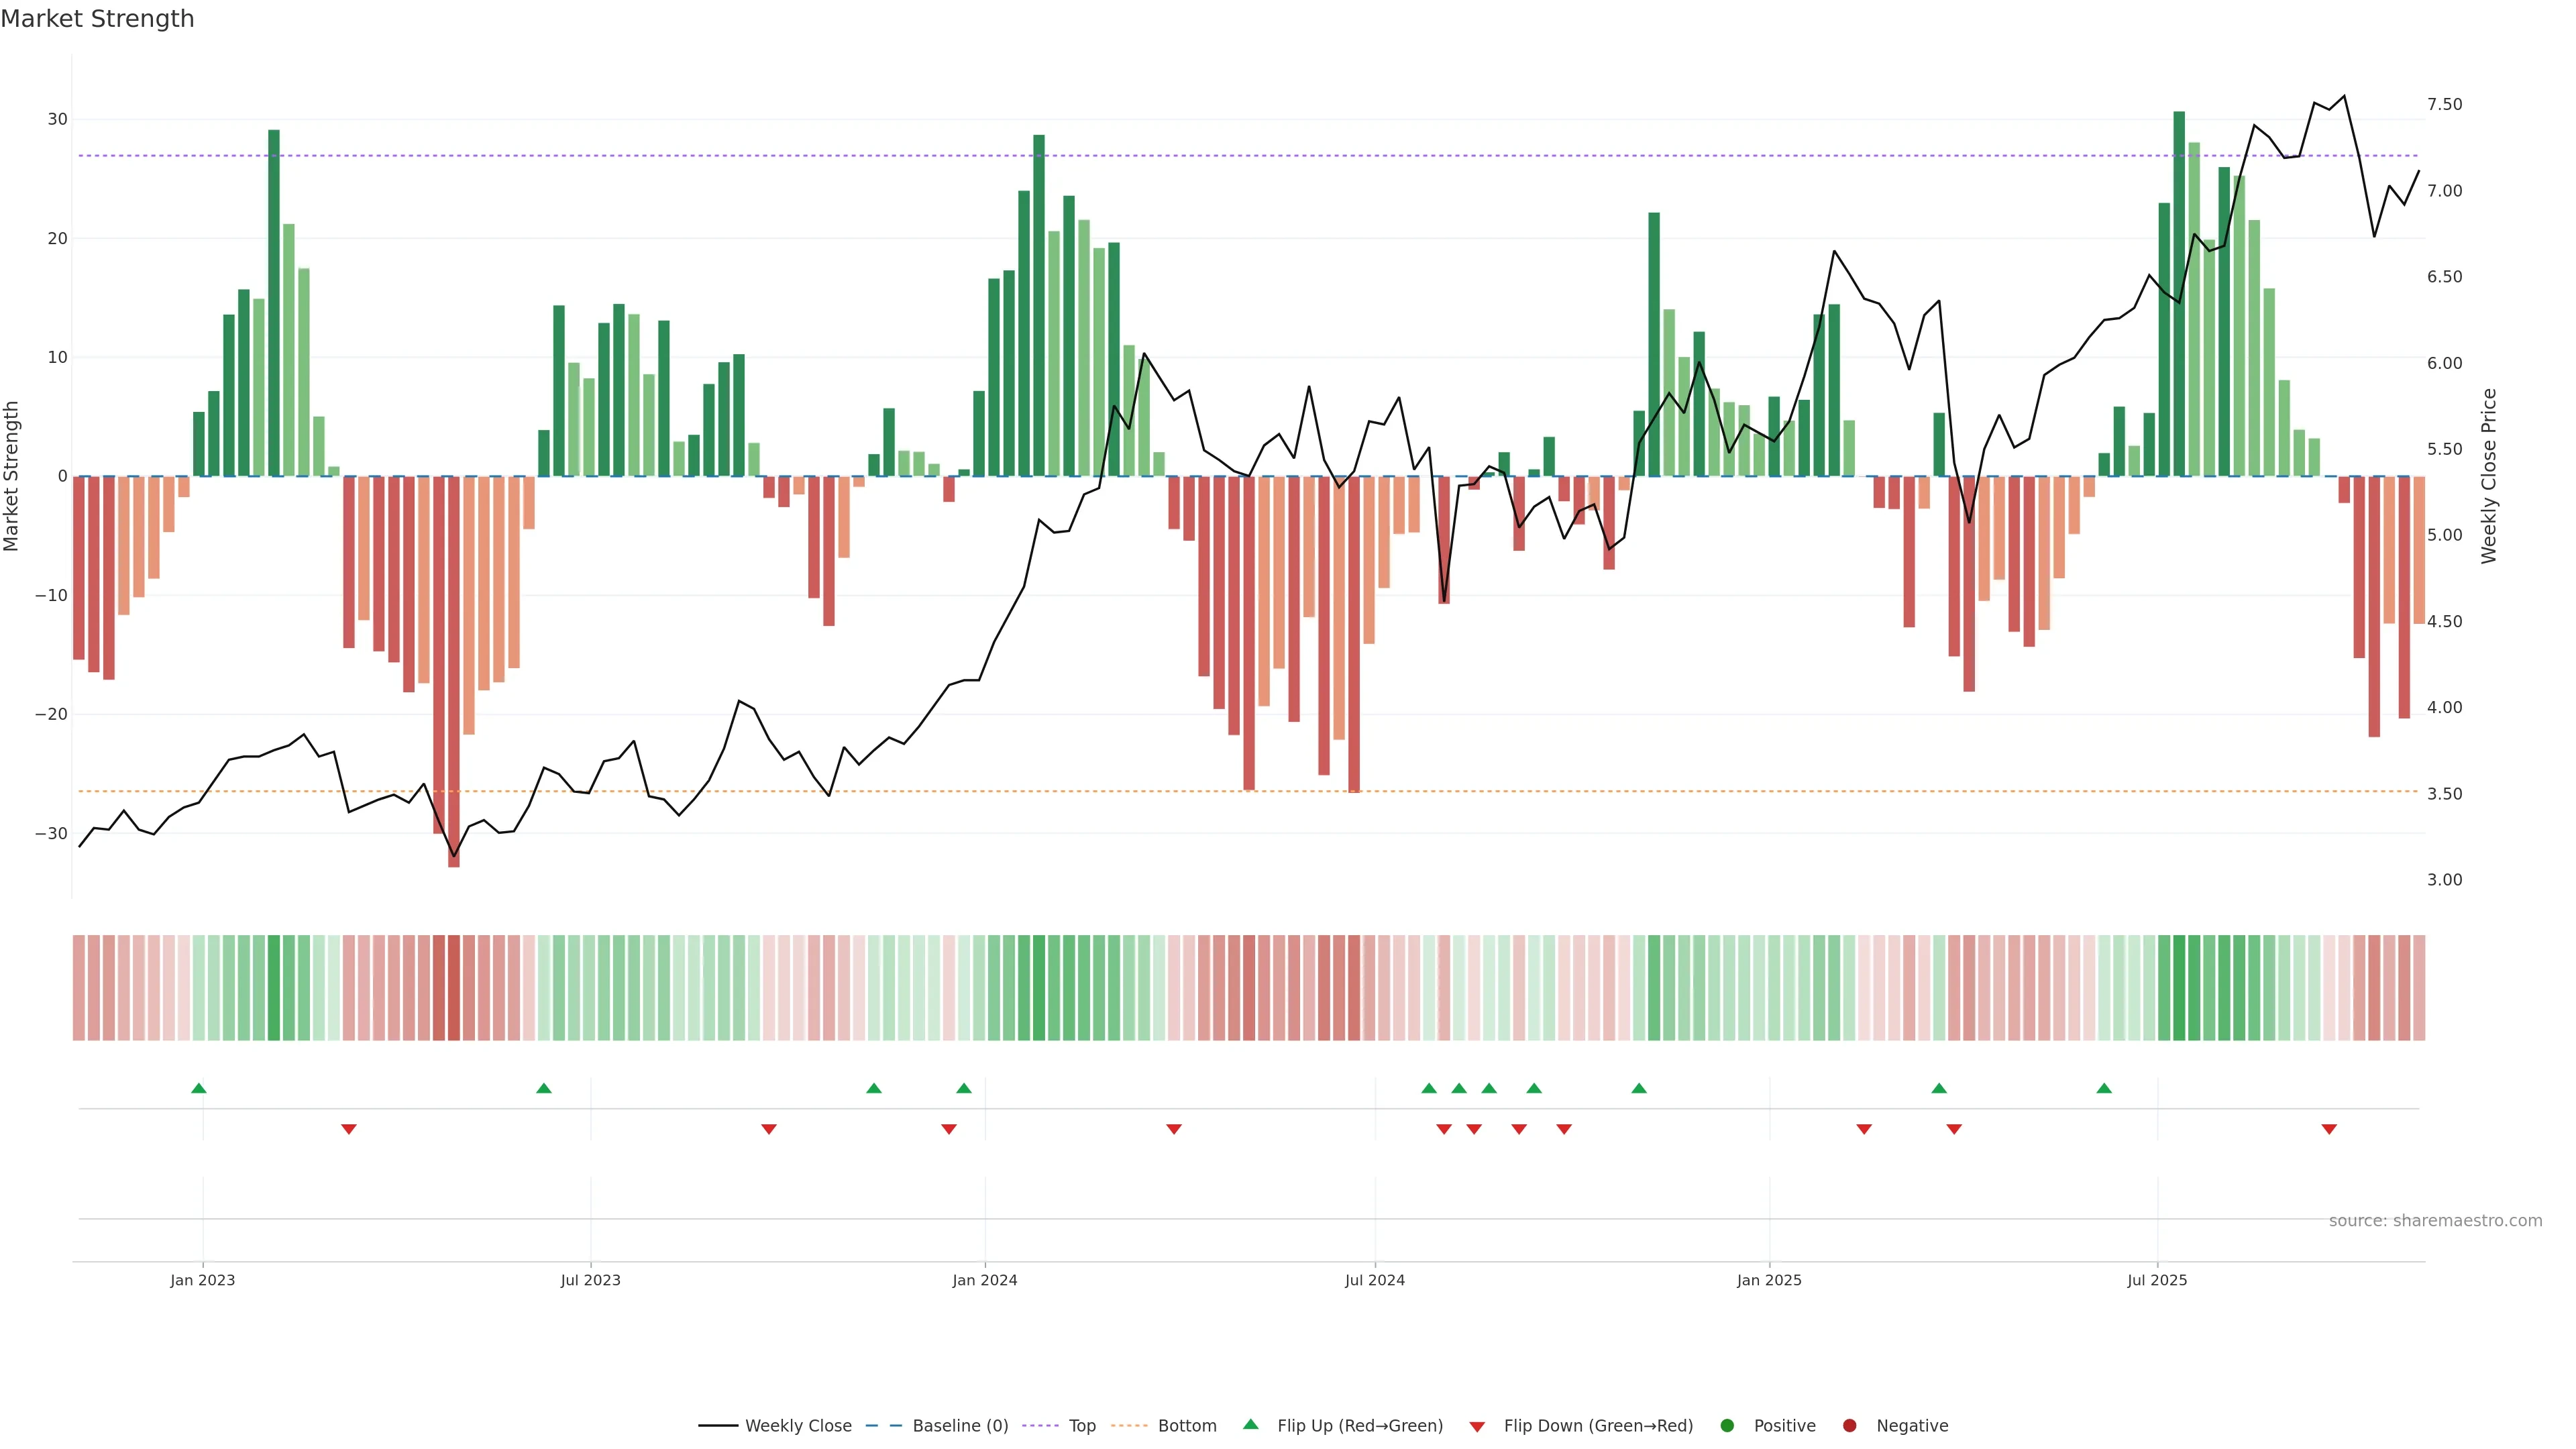2576x1449 pixels.
Task: Click the red Flip Down triangle in legend
Action: (x=1477, y=1427)
